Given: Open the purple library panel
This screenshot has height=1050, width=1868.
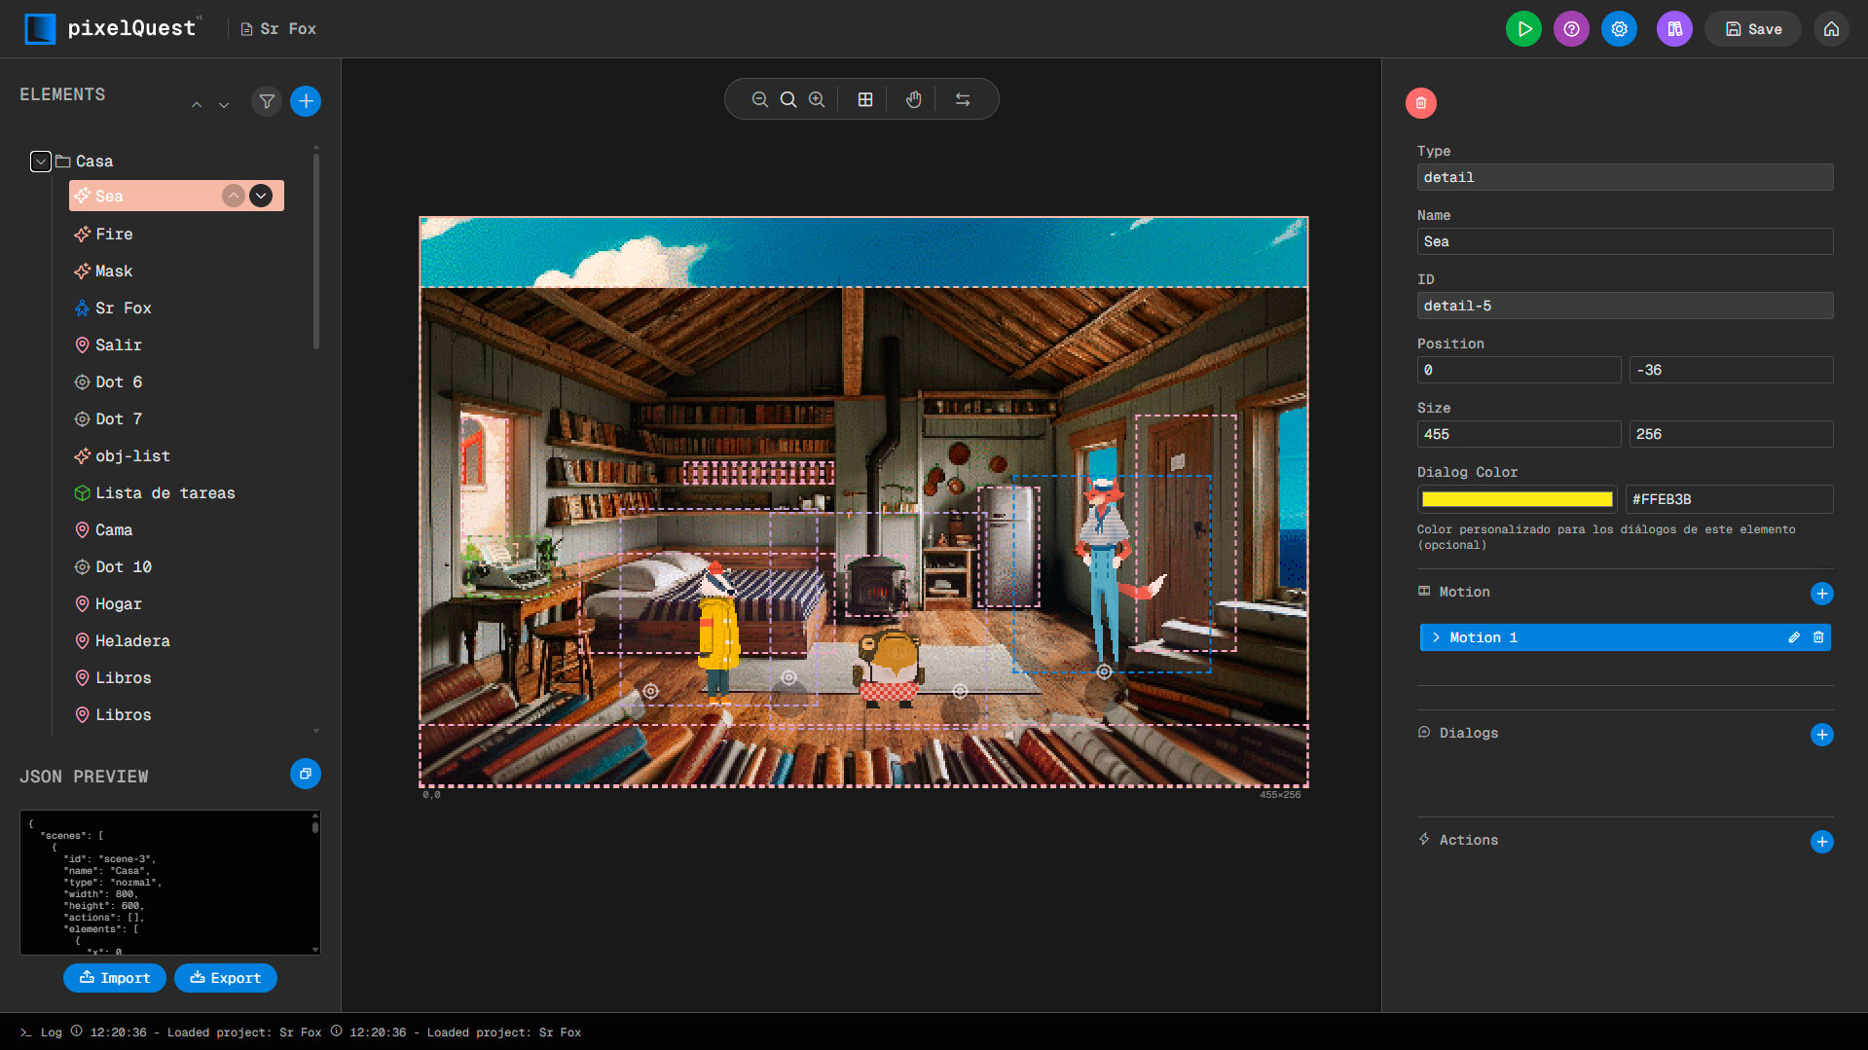Looking at the screenshot, I should (1673, 28).
